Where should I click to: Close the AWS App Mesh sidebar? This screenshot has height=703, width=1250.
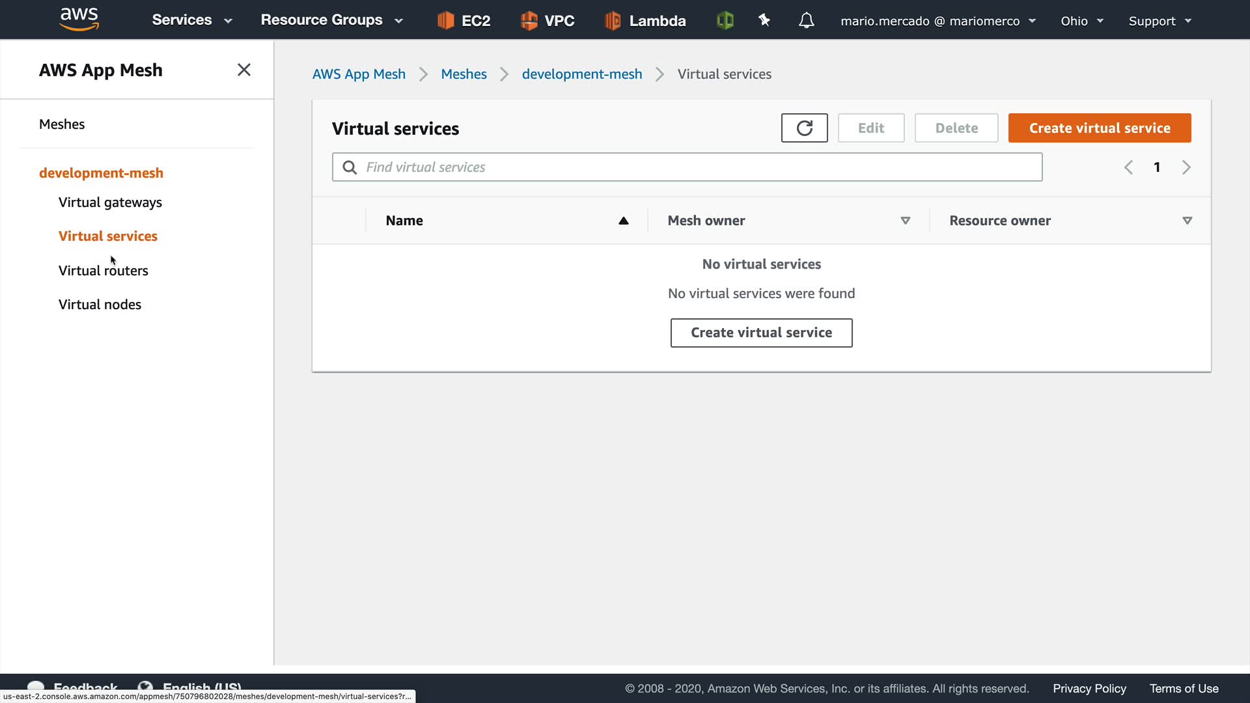click(244, 70)
